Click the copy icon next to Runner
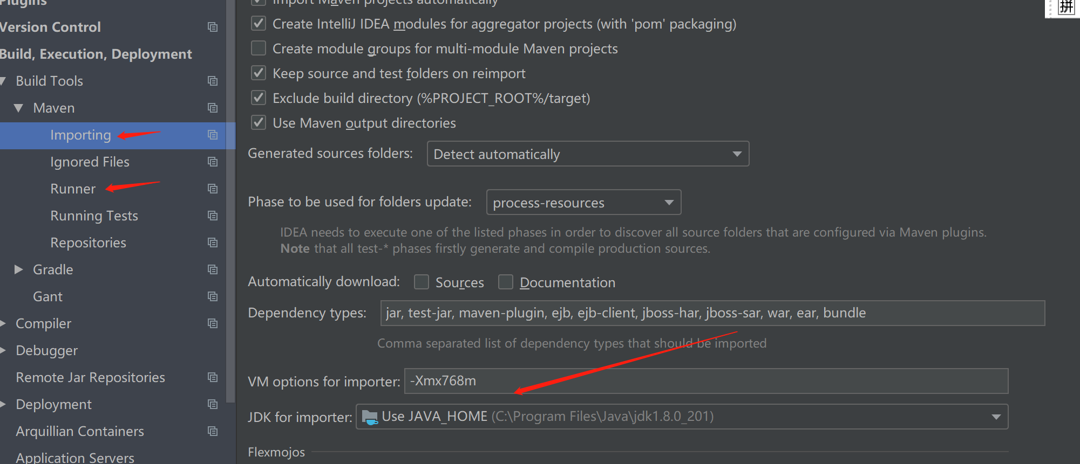This screenshot has width=1080, height=464. [213, 189]
